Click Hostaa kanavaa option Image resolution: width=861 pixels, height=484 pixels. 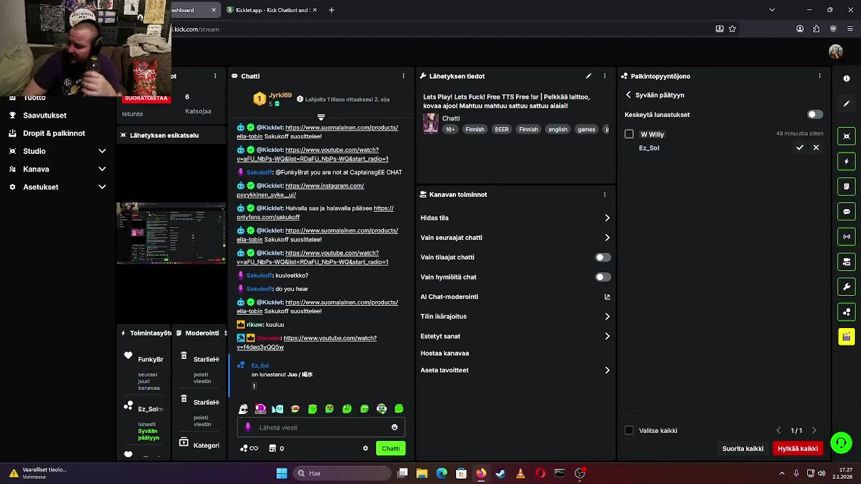click(x=445, y=353)
